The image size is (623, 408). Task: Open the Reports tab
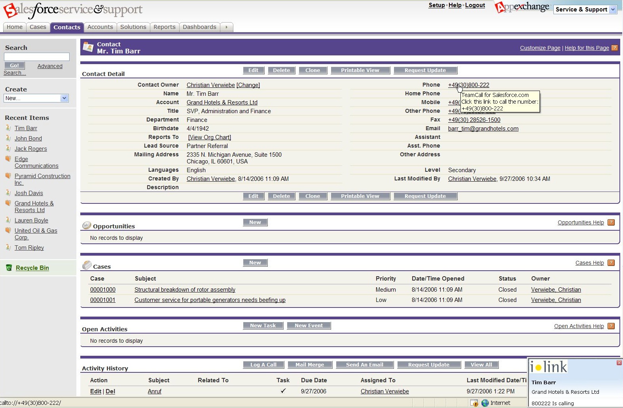click(164, 27)
